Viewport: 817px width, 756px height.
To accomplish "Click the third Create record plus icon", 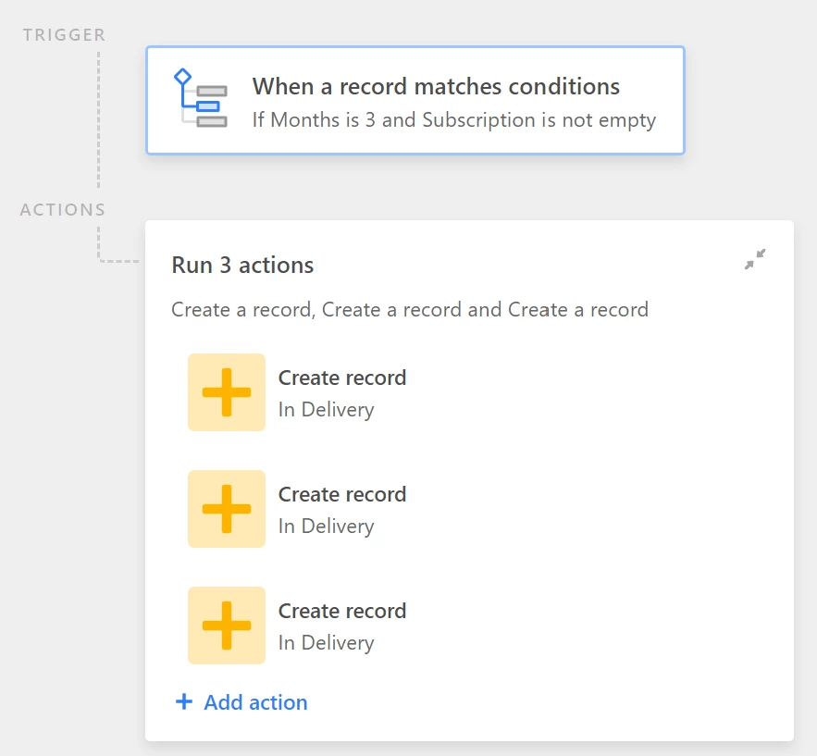I will click(x=227, y=626).
